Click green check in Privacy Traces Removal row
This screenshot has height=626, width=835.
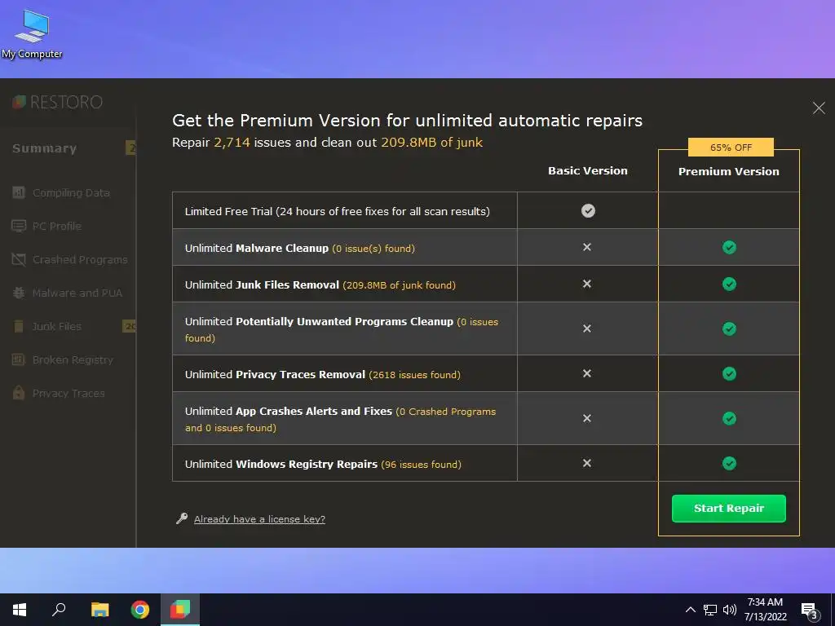tap(729, 373)
